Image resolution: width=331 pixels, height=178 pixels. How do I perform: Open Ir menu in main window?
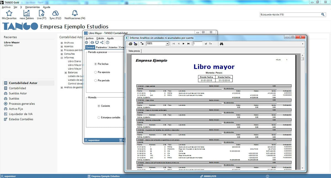[21, 7]
